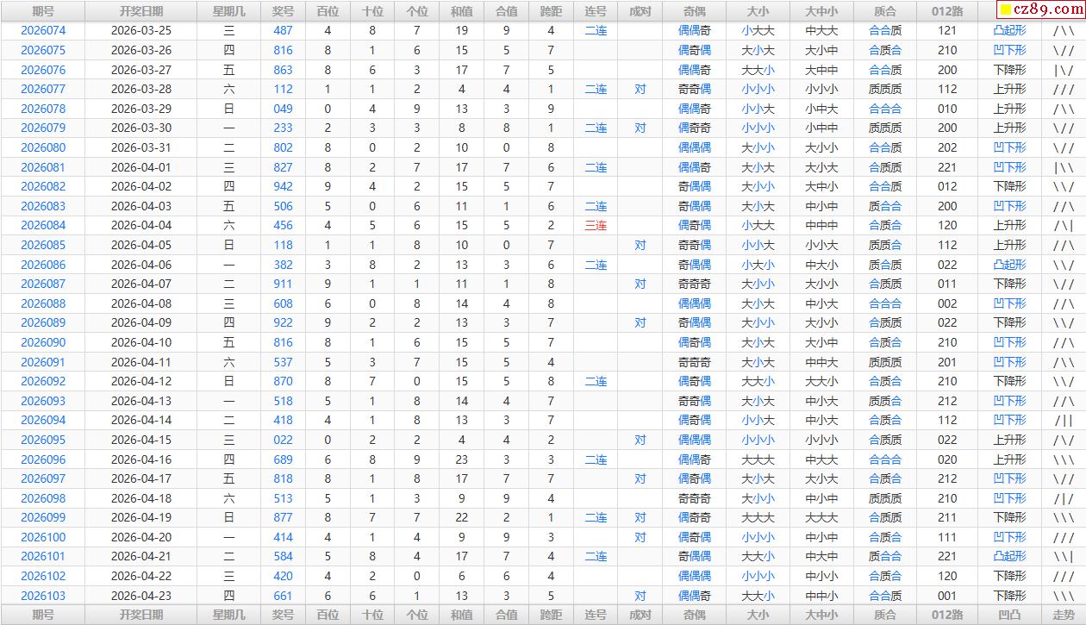This screenshot has height=625, width=1086.
Task: Open issue 2026074 link
Action: pyautogui.click(x=43, y=30)
